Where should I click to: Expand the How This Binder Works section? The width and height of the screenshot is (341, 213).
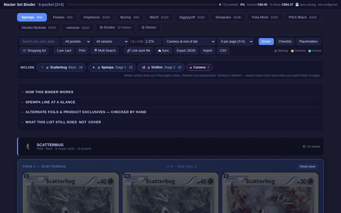tap(170, 92)
